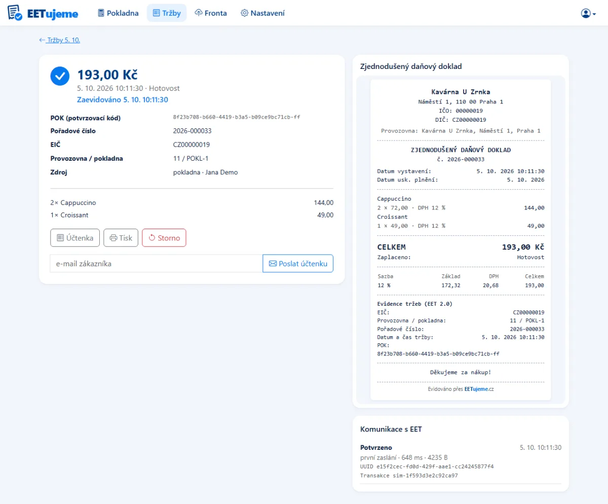Click the Potvrzeno communication status
The height and width of the screenshot is (504, 608).
click(376, 448)
